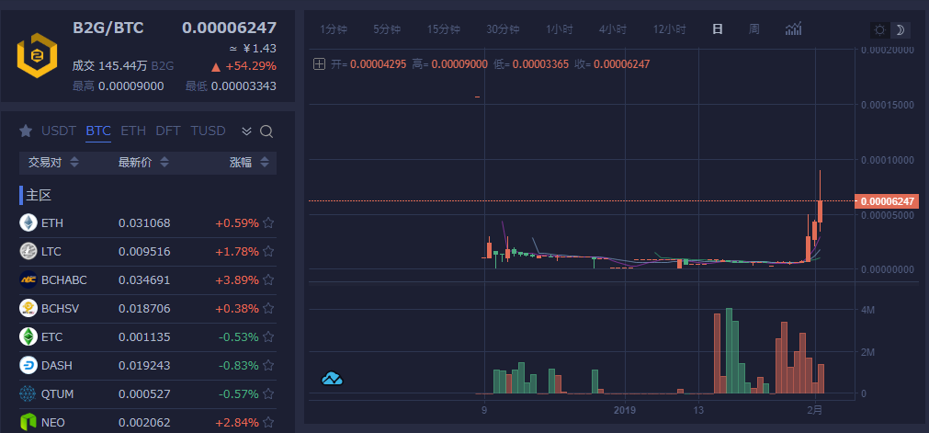This screenshot has width=929, height=433.
Task: Click the 0.00006247 price marker on axis
Action: click(886, 201)
